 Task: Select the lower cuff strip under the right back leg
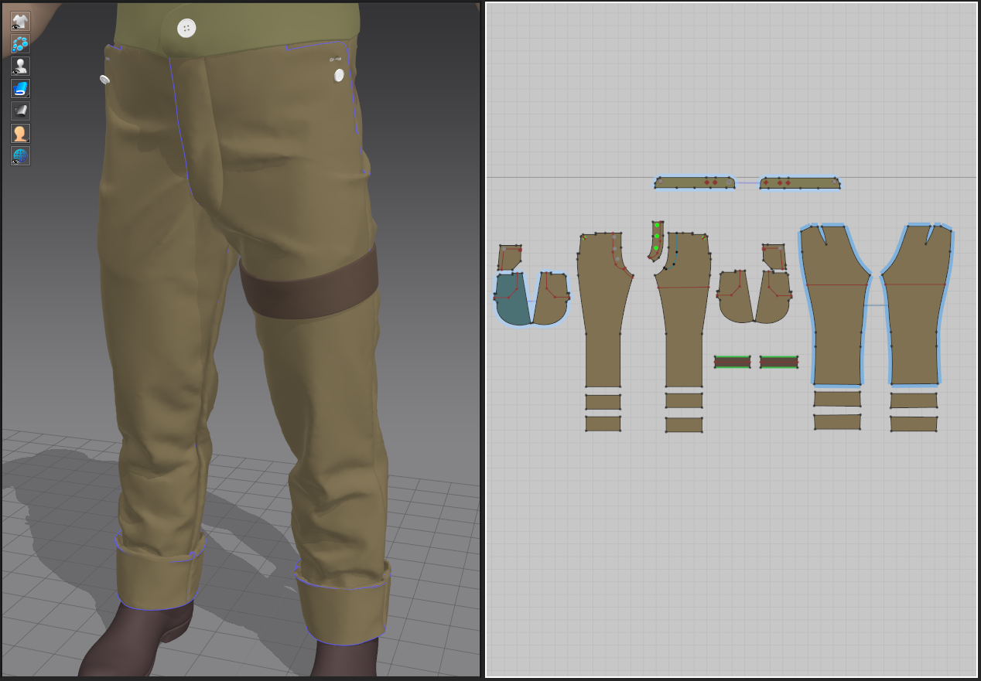coord(914,424)
